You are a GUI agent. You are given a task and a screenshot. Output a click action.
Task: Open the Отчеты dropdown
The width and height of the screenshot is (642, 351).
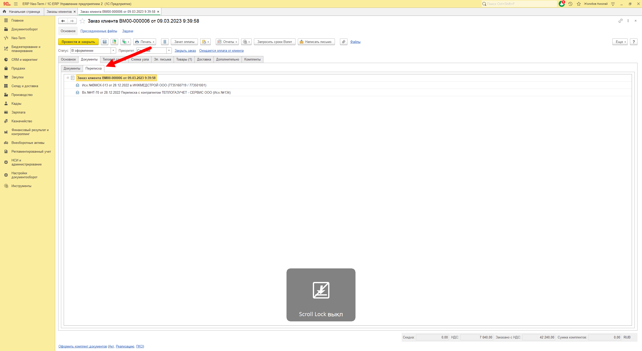point(227,42)
